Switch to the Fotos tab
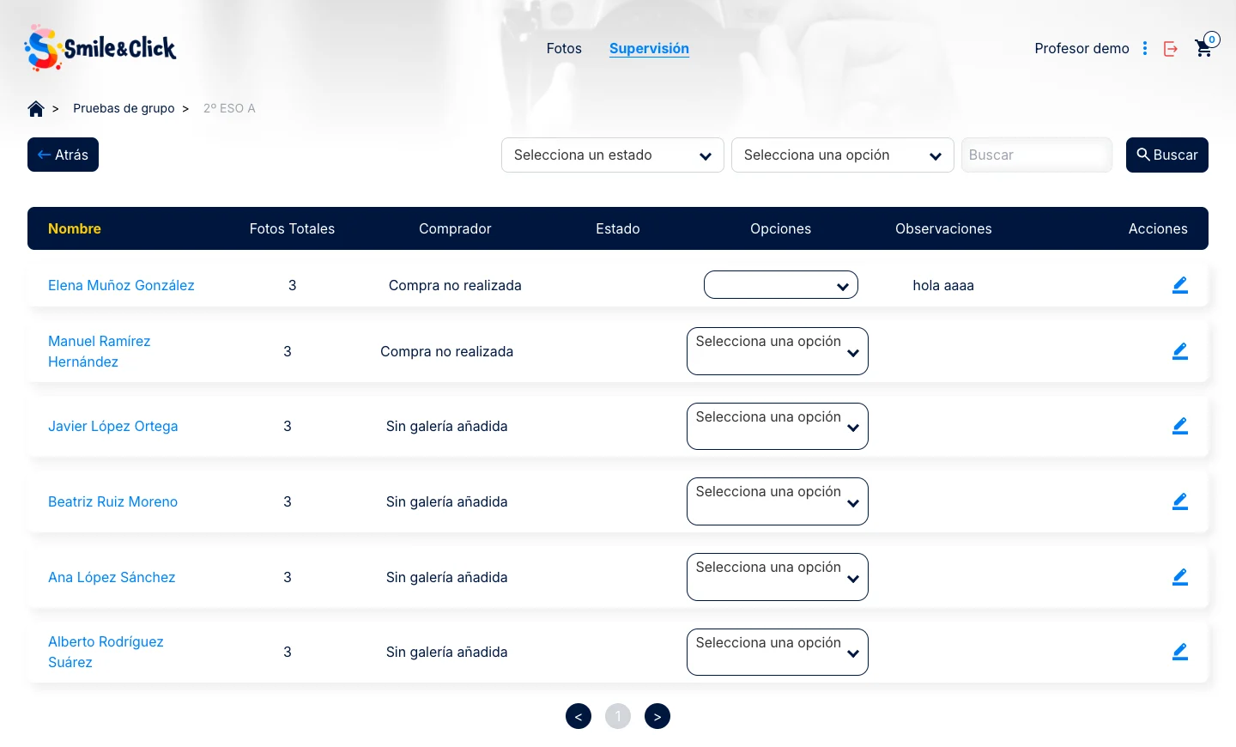Screen dimensions: 1236x747 coord(564,49)
